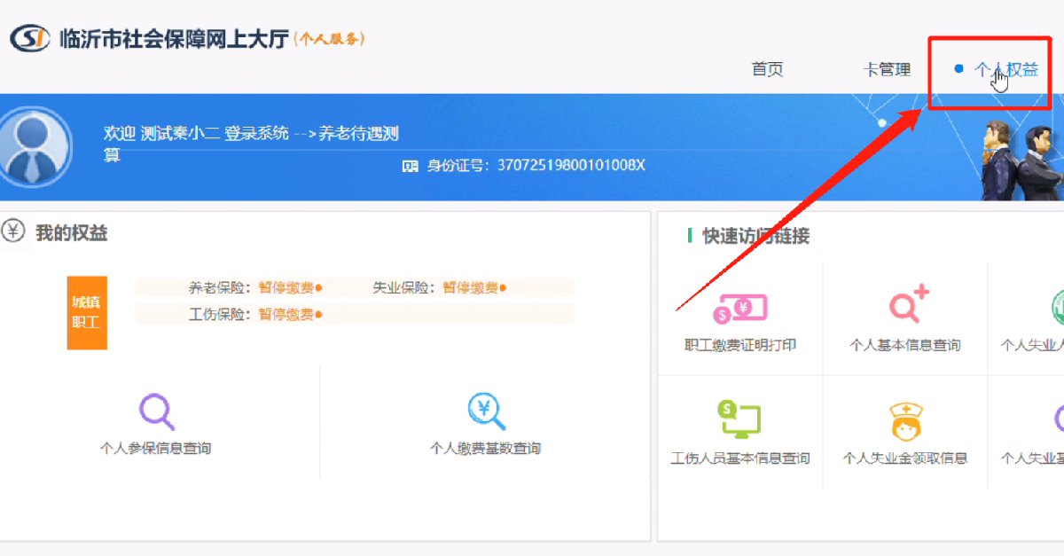The height and width of the screenshot is (556, 1064).
Task: Open 个人失业金领取信息 link text
Action: pos(905,458)
